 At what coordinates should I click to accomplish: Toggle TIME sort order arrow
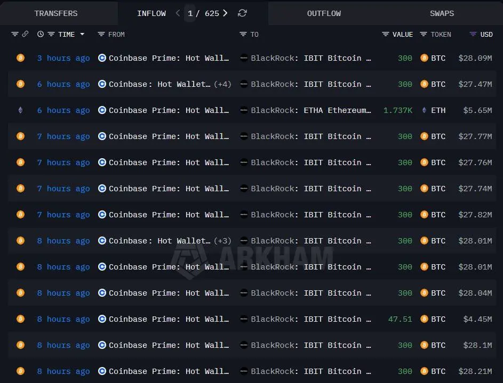[83, 34]
